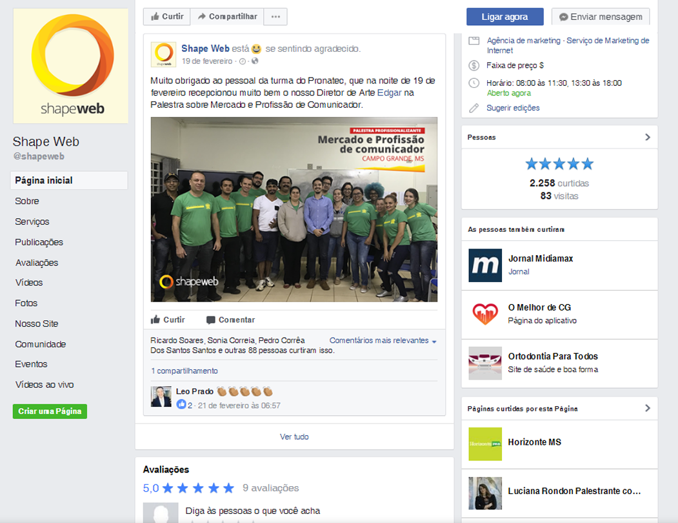Click the pencil edit icon
Screen dimensions: 678x523
click(474, 108)
